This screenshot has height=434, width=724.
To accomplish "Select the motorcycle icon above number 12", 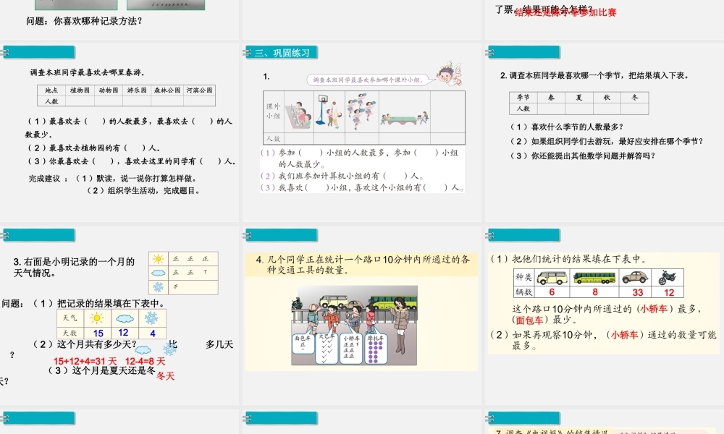I will [668, 277].
